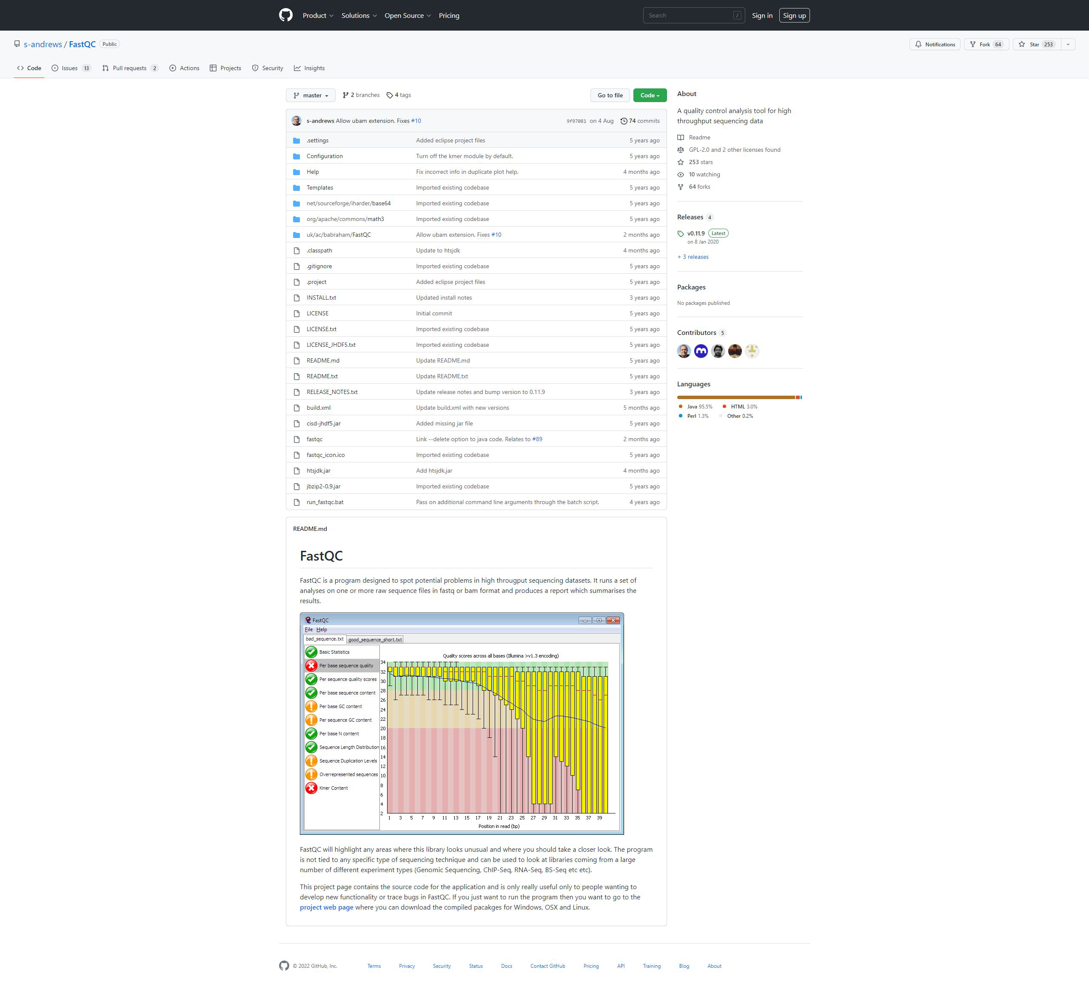Open the htsjdk.jar file
Image resolution: width=1089 pixels, height=992 pixels.
[x=318, y=470]
